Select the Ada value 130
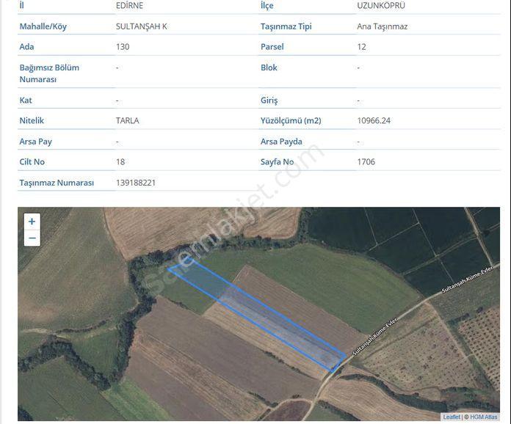511x424 pixels. (x=123, y=47)
